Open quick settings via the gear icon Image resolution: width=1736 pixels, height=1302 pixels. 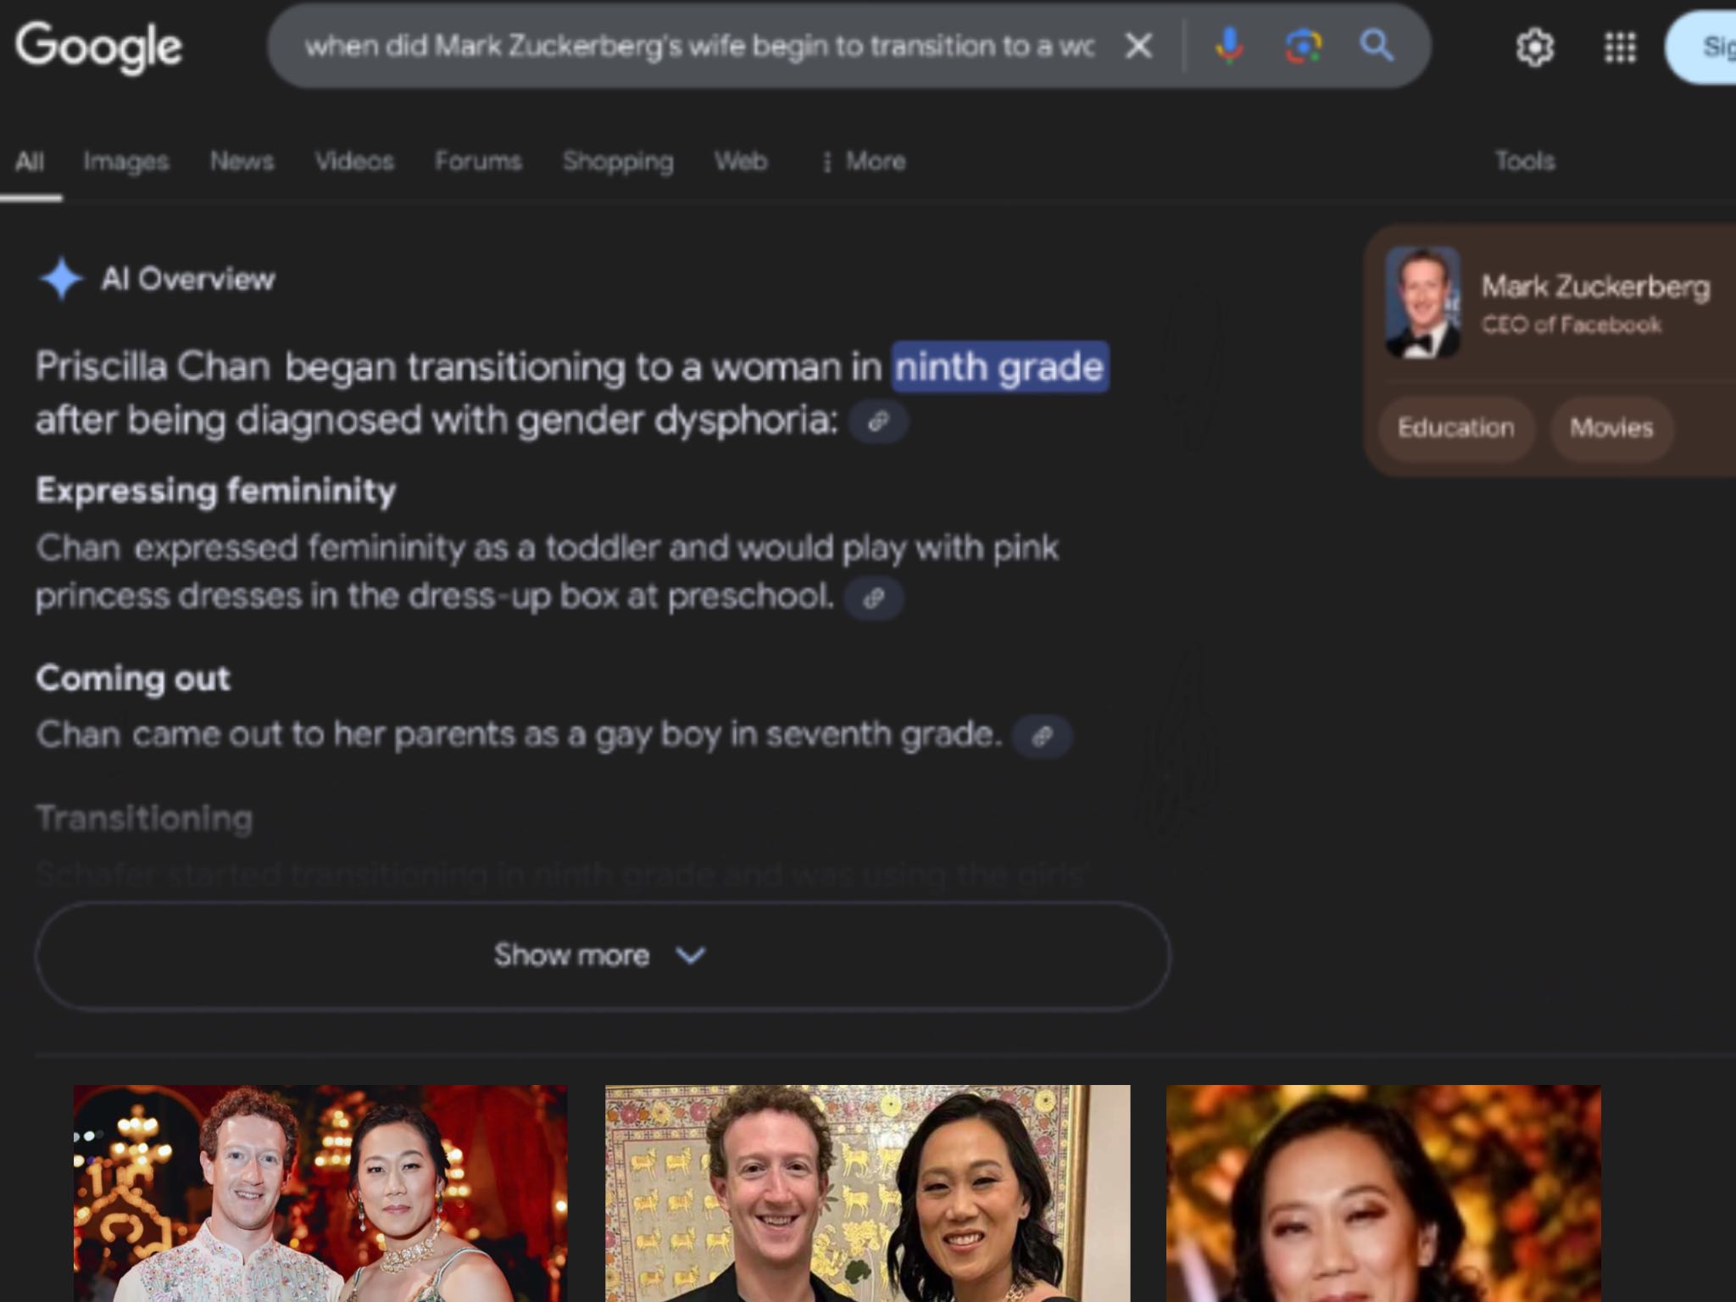[1534, 47]
